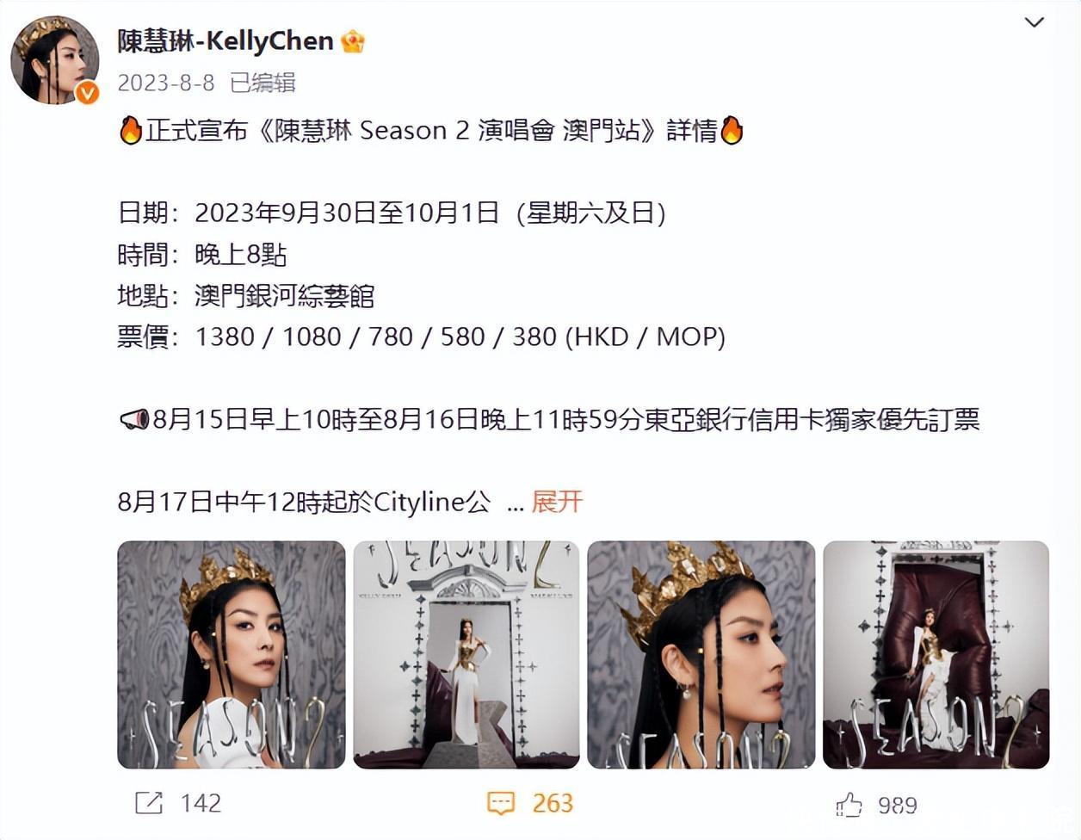Screen dimensions: 1081x840
Task: Expand full post text via 展开
Action: coord(557,502)
